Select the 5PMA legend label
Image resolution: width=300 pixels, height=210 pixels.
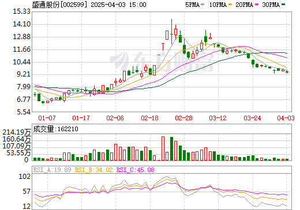(192, 5)
